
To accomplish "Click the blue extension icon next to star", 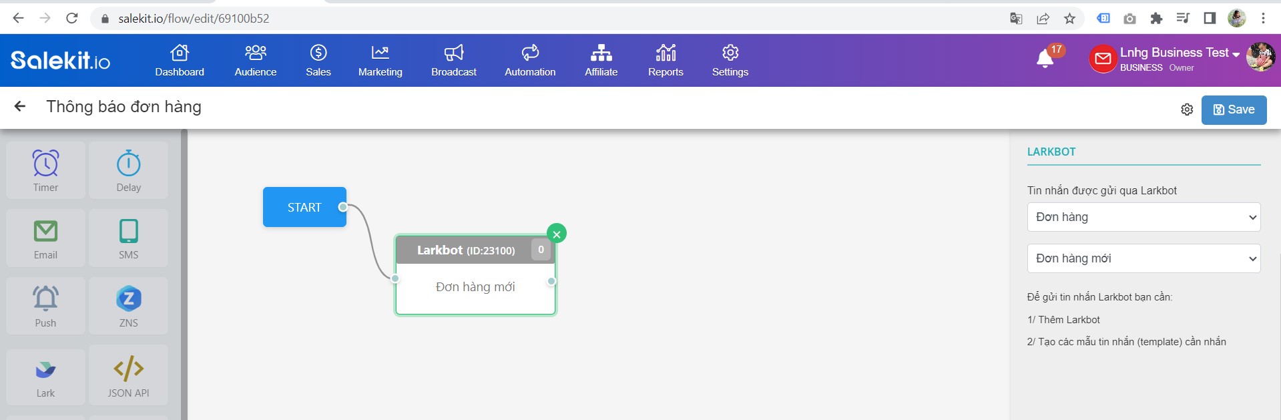I will [1103, 18].
